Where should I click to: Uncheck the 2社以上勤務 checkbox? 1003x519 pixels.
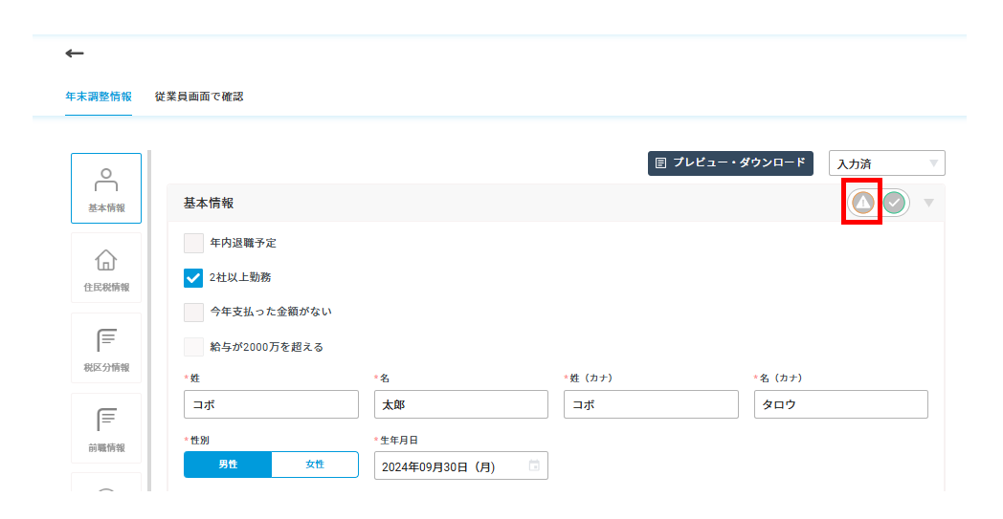pyautogui.click(x=193, y=277)
